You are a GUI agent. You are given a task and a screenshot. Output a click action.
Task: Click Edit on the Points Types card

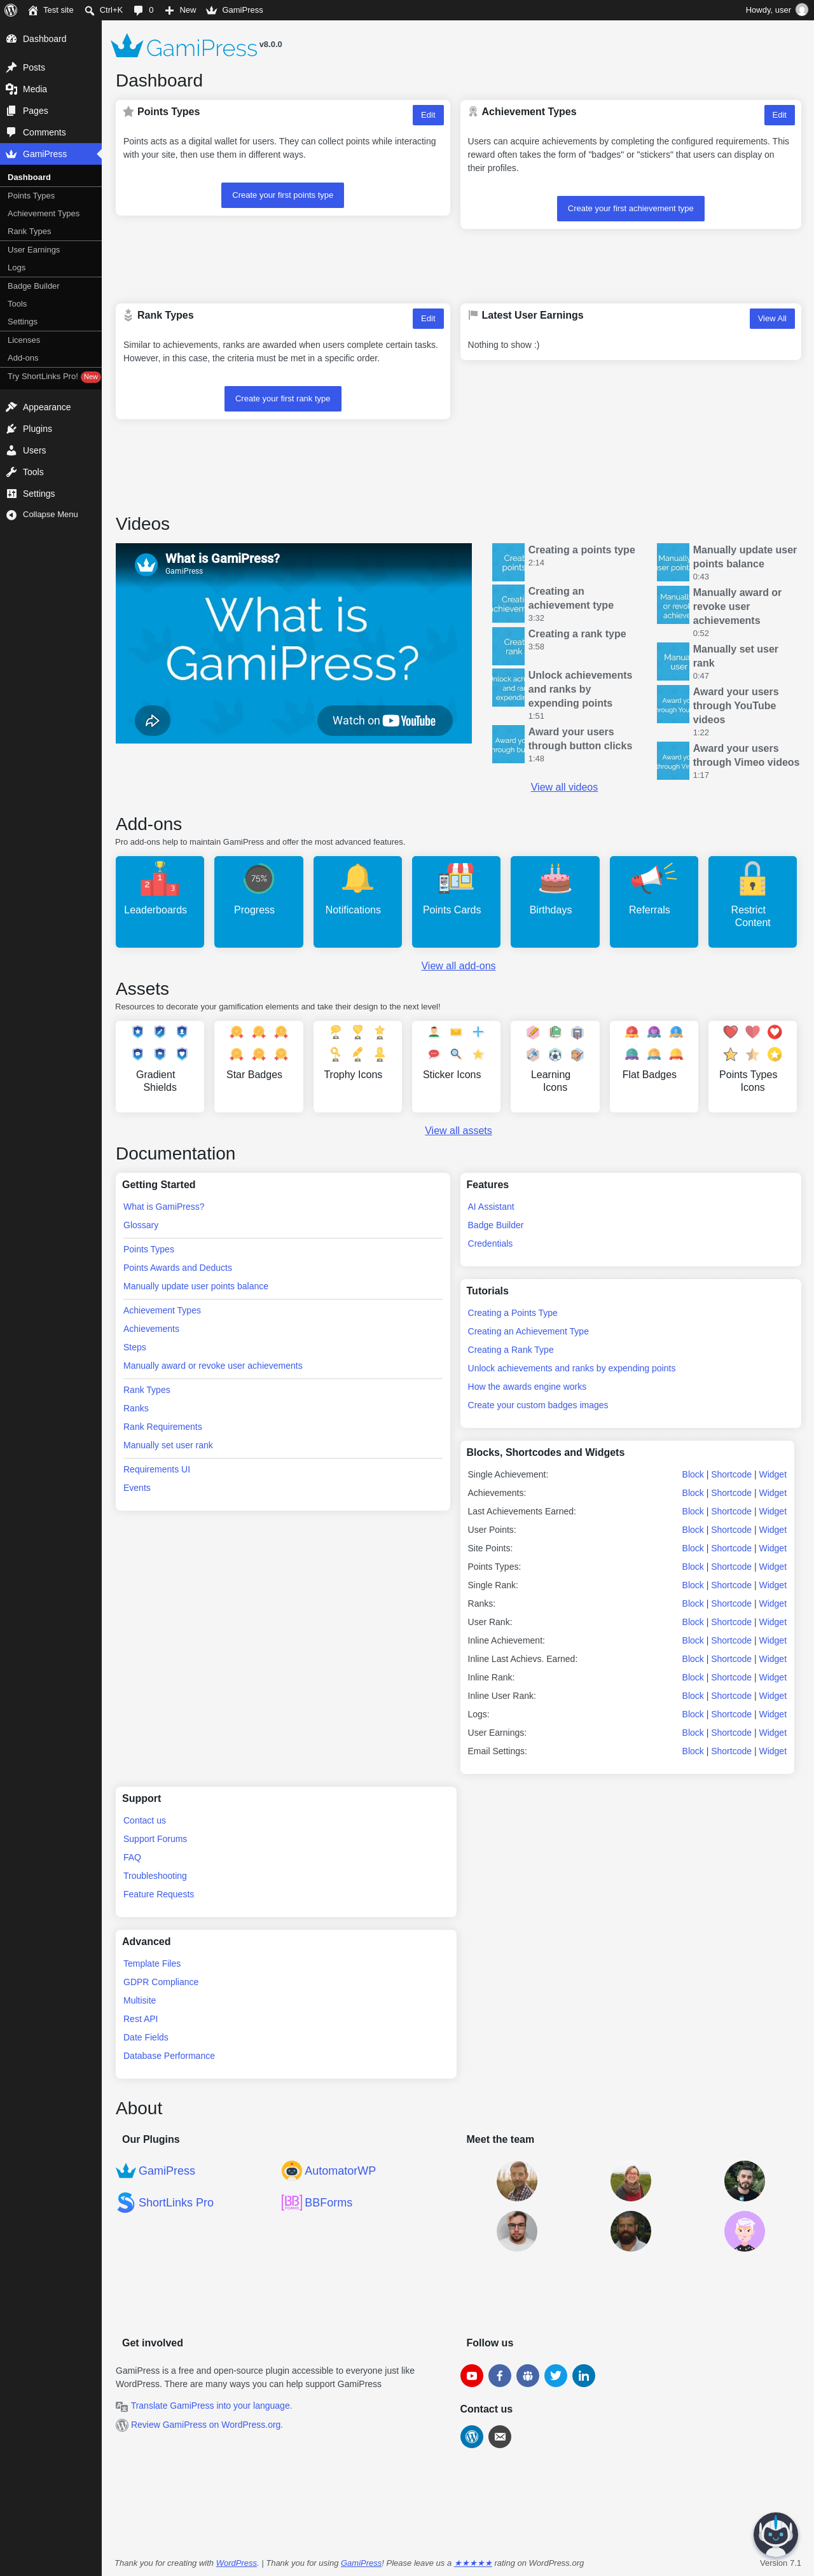tap(428, 115)
